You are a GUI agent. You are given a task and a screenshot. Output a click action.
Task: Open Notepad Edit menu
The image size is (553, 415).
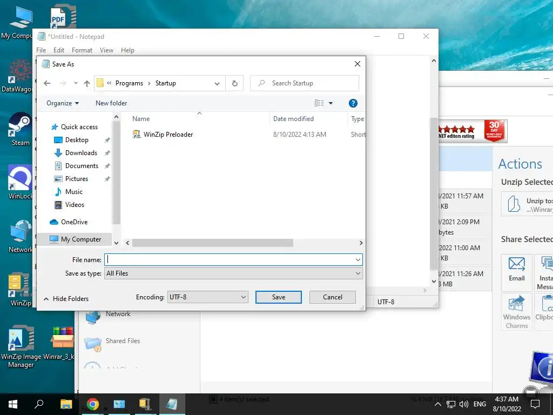coord(58,50)
